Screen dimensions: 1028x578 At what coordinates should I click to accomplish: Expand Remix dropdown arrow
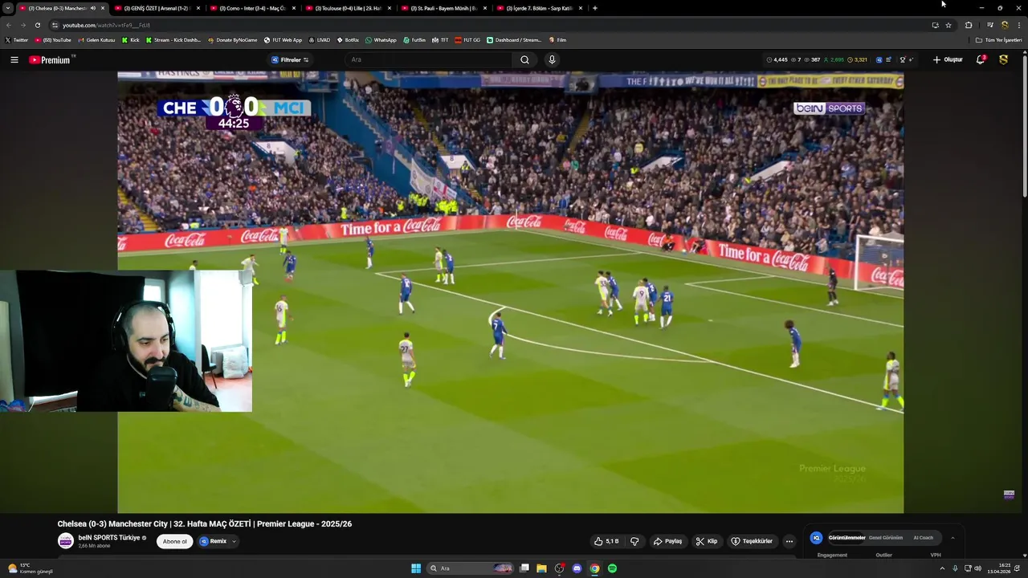tap(234, 541)
